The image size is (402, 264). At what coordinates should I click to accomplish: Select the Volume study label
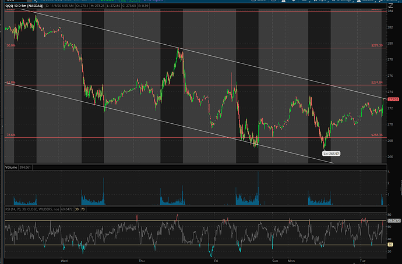tap(11, 167)
